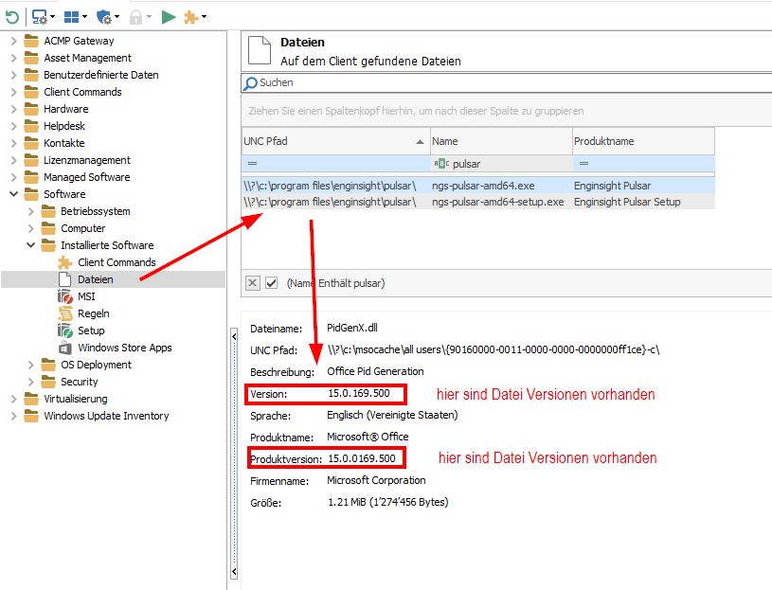The height and width of the screenshot is (590, 772).
Task: Sort by Produktname column header
Action: tap(643, 141)
